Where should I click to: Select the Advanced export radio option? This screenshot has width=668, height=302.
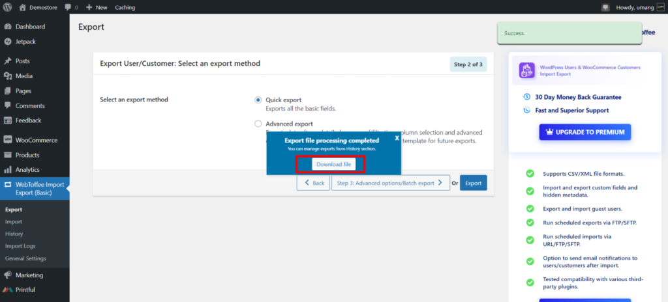point(258,124)
